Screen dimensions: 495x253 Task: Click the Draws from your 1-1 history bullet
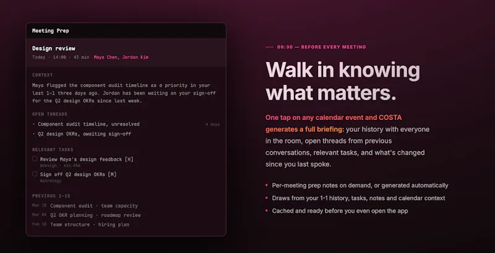(359, 198)
